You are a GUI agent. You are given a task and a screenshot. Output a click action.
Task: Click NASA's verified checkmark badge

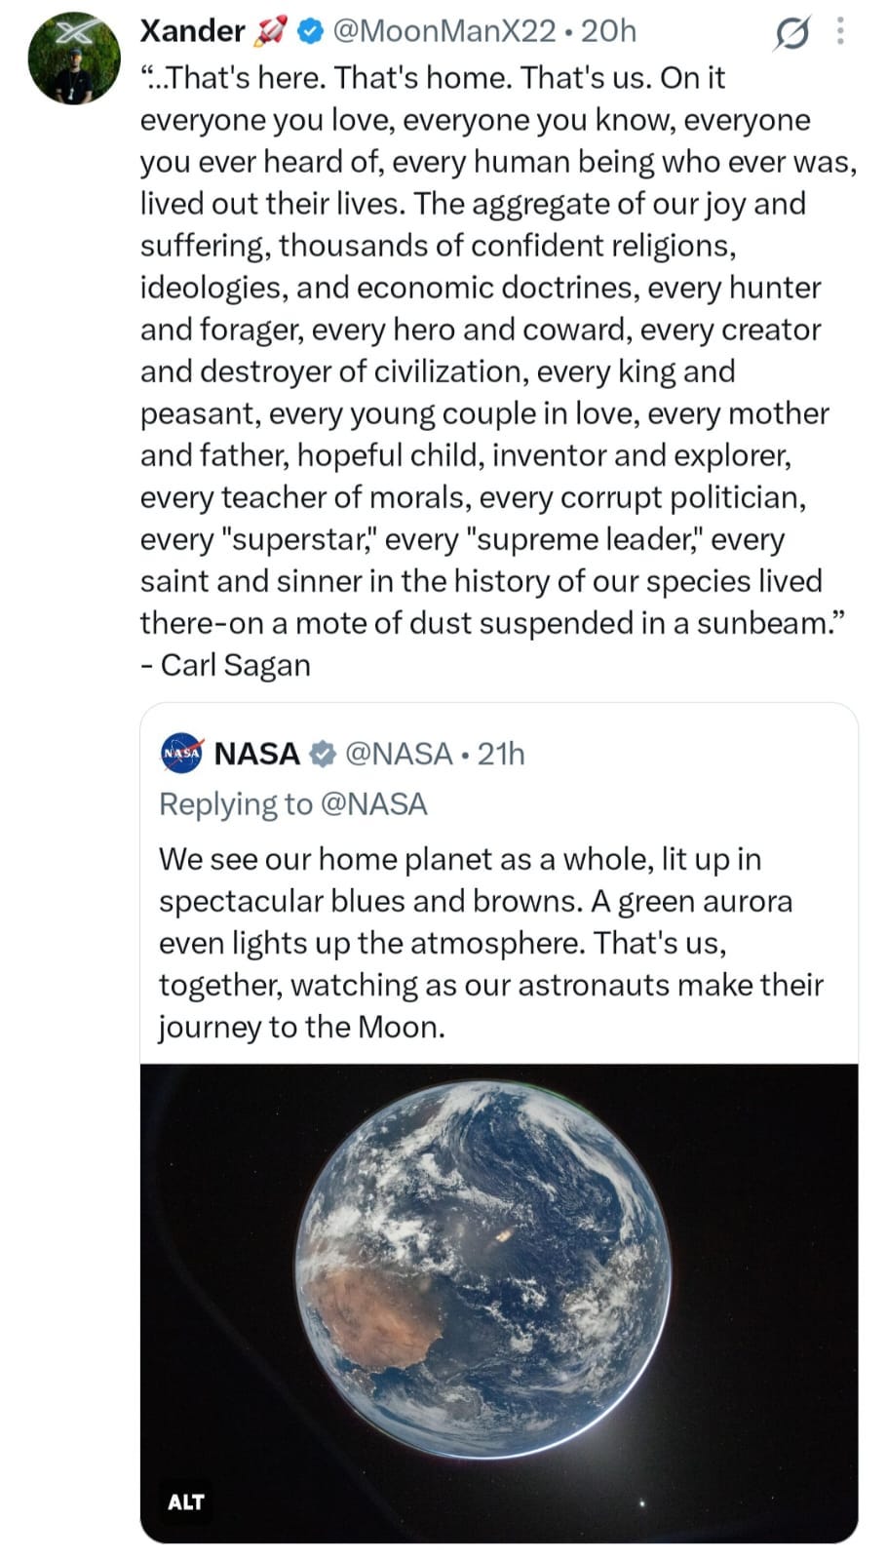tap(322, 754)
